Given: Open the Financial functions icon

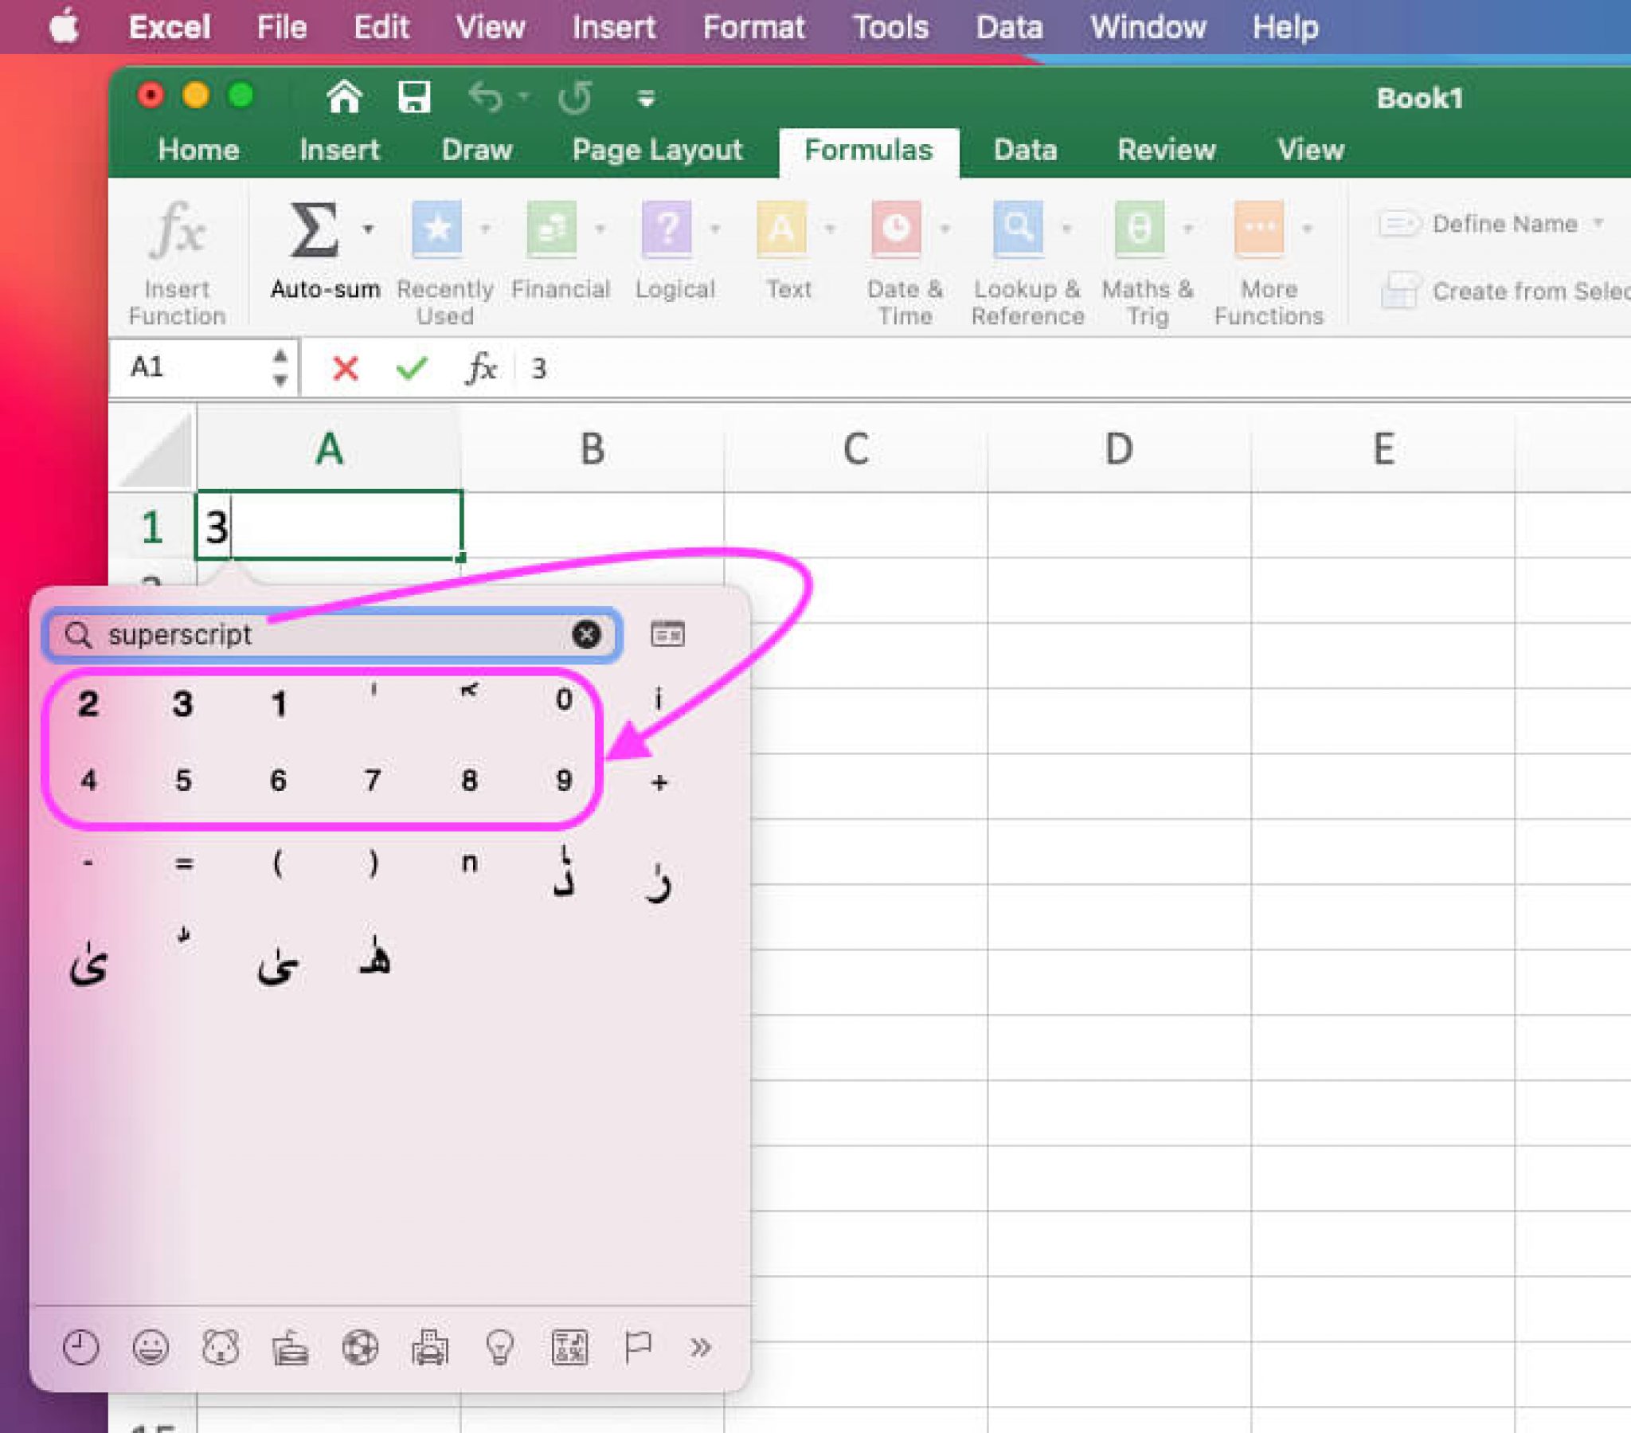Looking at the screenshot, I should pos(551,230).
